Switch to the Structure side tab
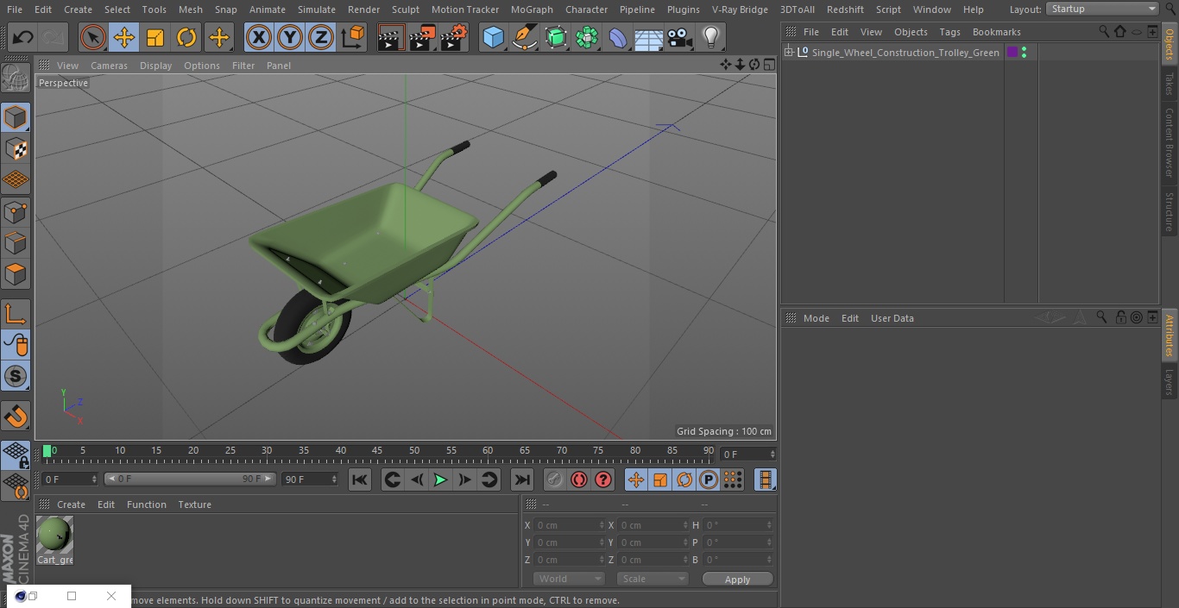1179x608 pixels. click(1170, 212)
